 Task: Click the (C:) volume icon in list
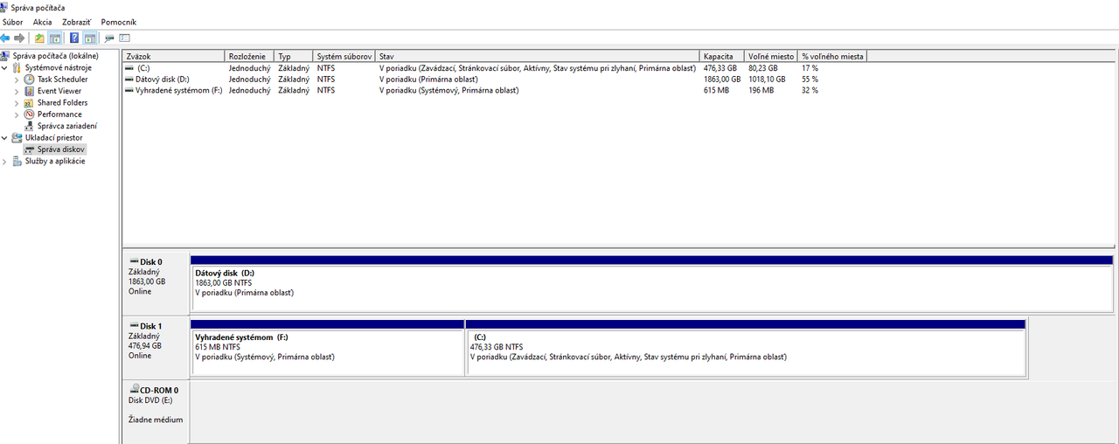(130, 67)
